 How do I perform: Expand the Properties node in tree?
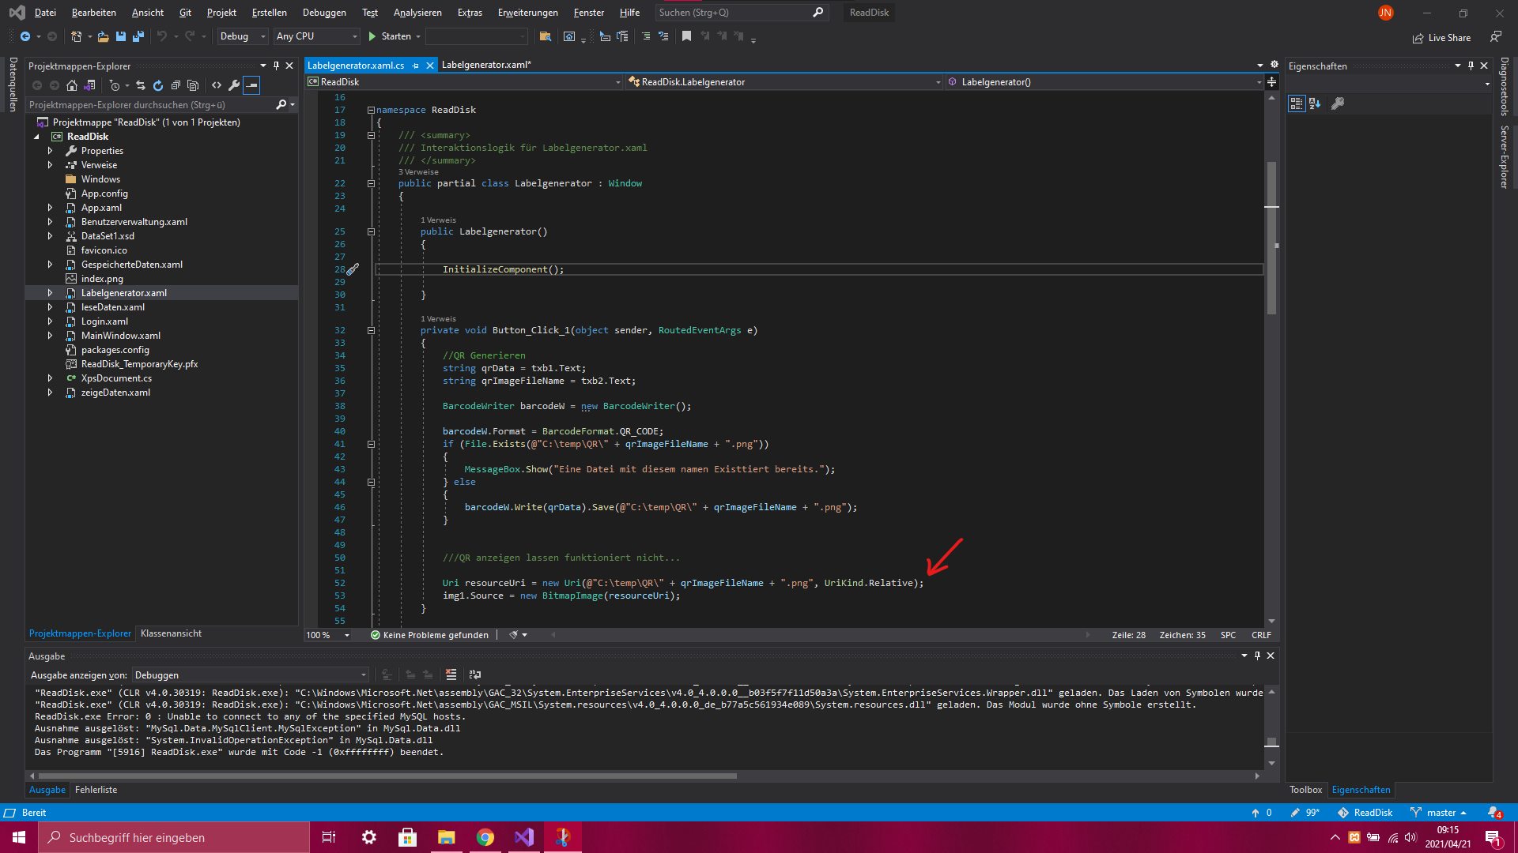pos(50,151)
